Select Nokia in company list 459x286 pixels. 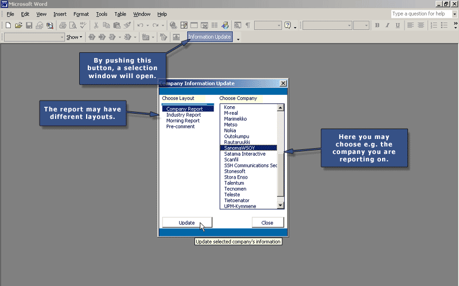coord(230,130)
